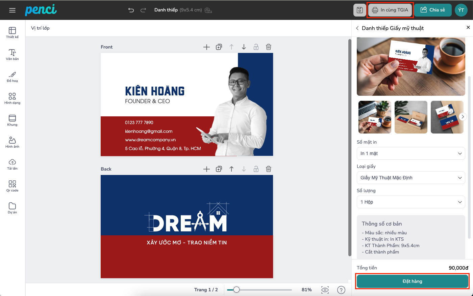Viewport: 473px width, 296px height.
Task: Click the Chia sẻ share button
Action: coord(432,10)
